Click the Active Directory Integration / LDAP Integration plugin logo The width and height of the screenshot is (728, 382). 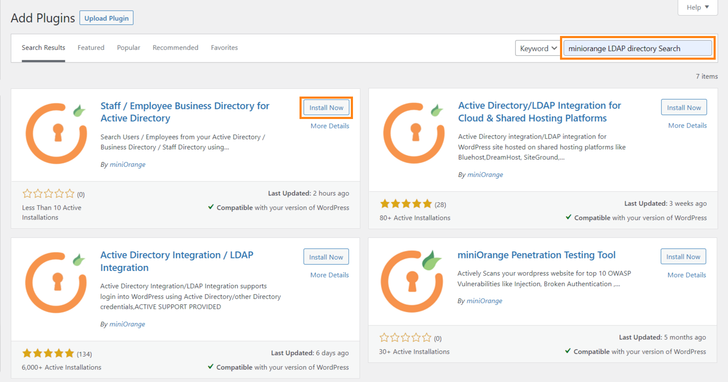click(x=56, y=282)
